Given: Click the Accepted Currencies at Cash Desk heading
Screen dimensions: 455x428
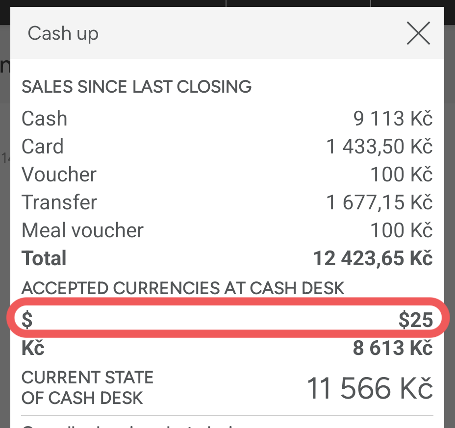Looking at the screenshot, I should (183, 288).
